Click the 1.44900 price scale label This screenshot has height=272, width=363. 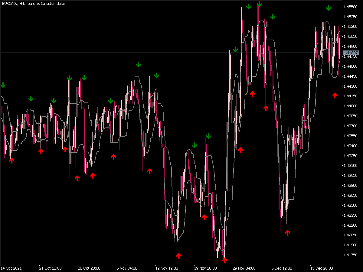coord(351,47)
